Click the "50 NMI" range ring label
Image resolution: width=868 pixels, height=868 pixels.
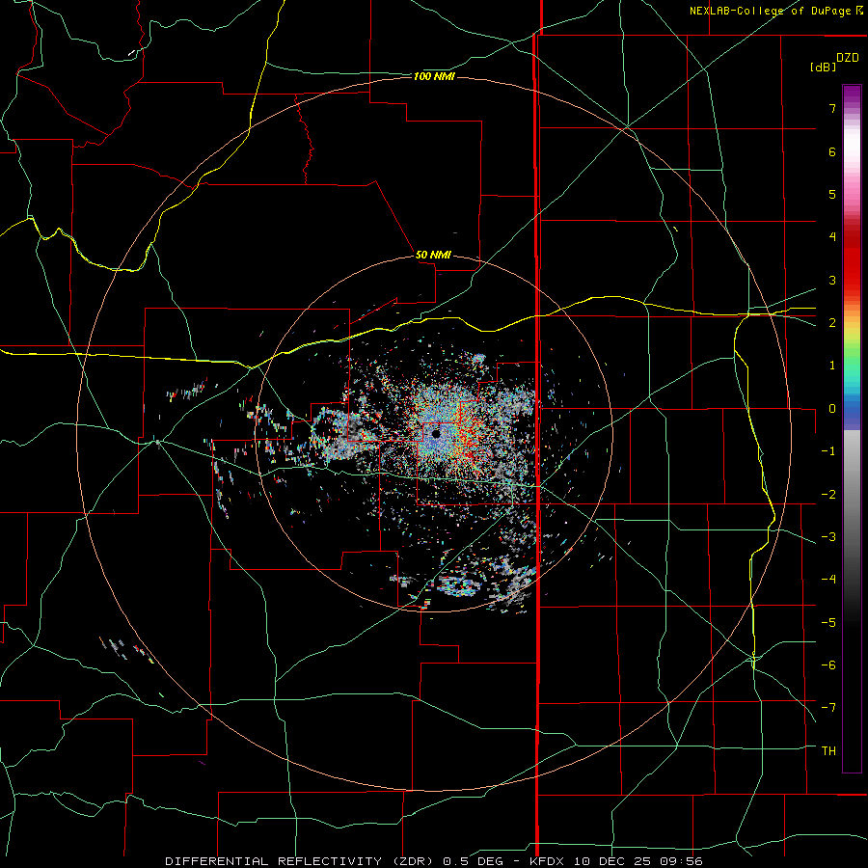[x=433, y=256]
